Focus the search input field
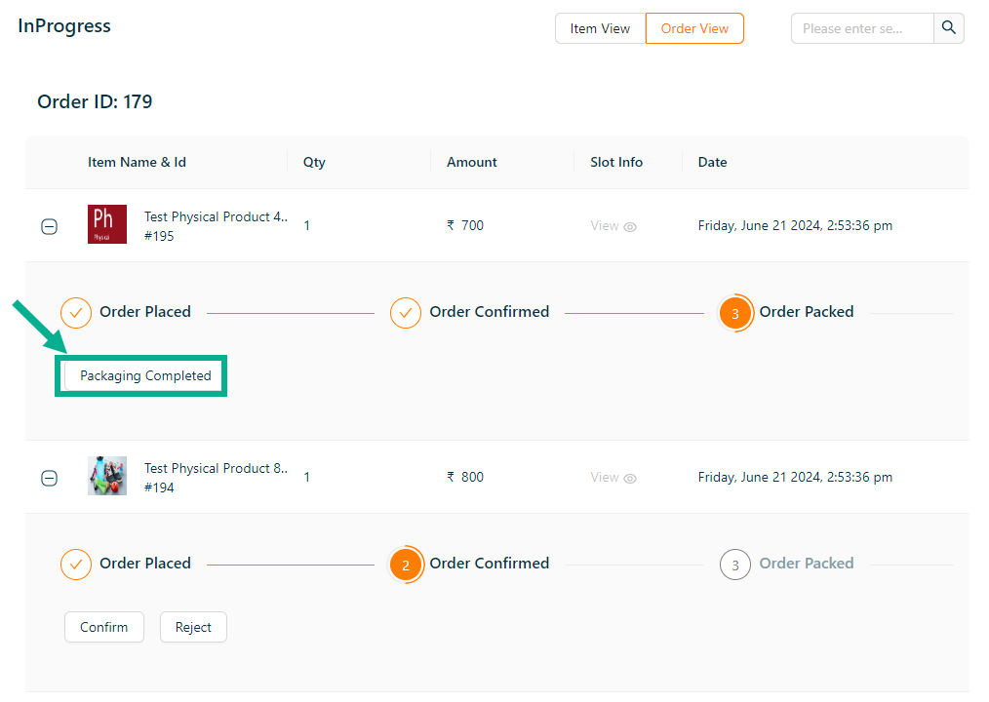The image size is (989, 702). tap(862, 28)
